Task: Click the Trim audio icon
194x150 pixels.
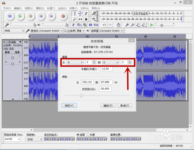Action: point(90,25)
